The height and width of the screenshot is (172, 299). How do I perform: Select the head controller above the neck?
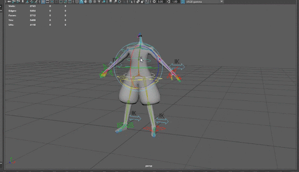[140, 35]
